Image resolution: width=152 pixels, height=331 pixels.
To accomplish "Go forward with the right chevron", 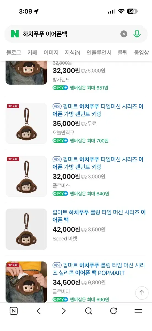I will [x=64, y=311].
